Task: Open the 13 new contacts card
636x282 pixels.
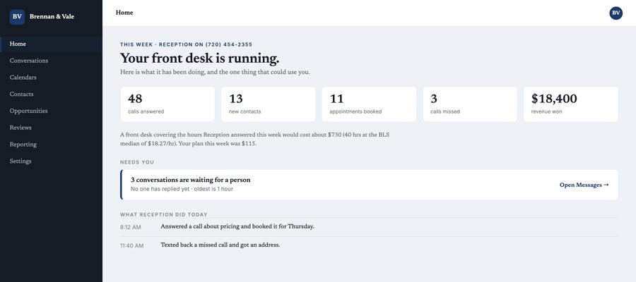Action: (x=268, y=104)
